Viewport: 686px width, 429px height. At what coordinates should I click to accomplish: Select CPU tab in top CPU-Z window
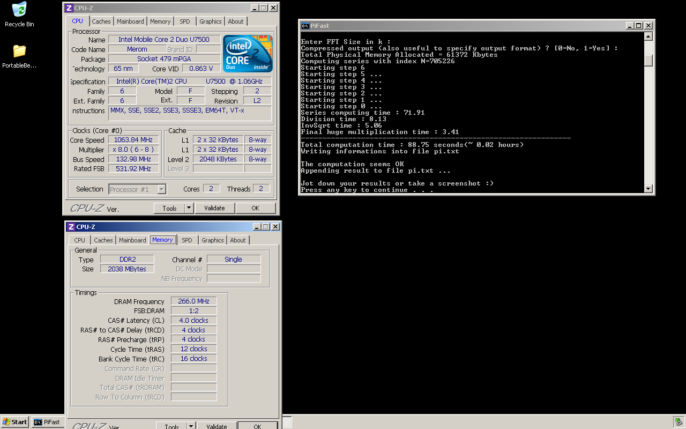pyautogui.click(x=78, y=21)
